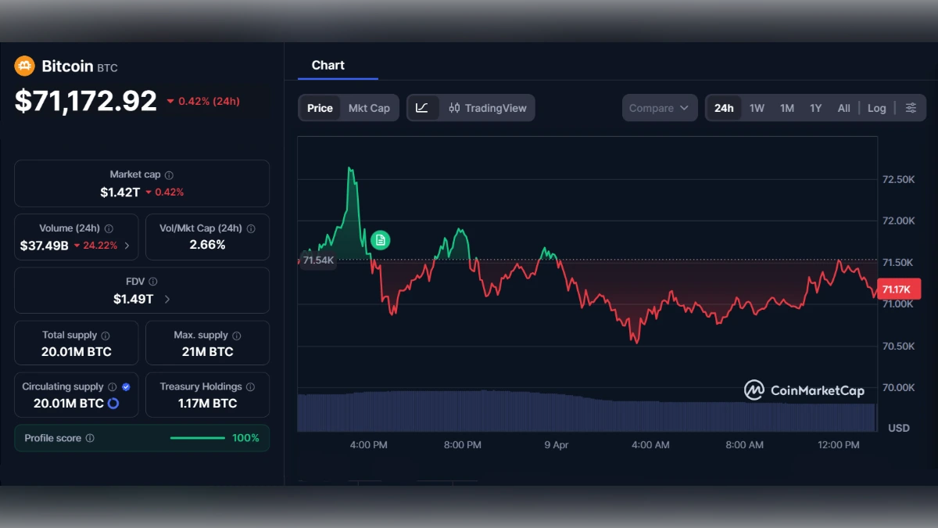This screenshot has width=938, height=528.
Task: Select the All time range
Action: pos(843,108)
